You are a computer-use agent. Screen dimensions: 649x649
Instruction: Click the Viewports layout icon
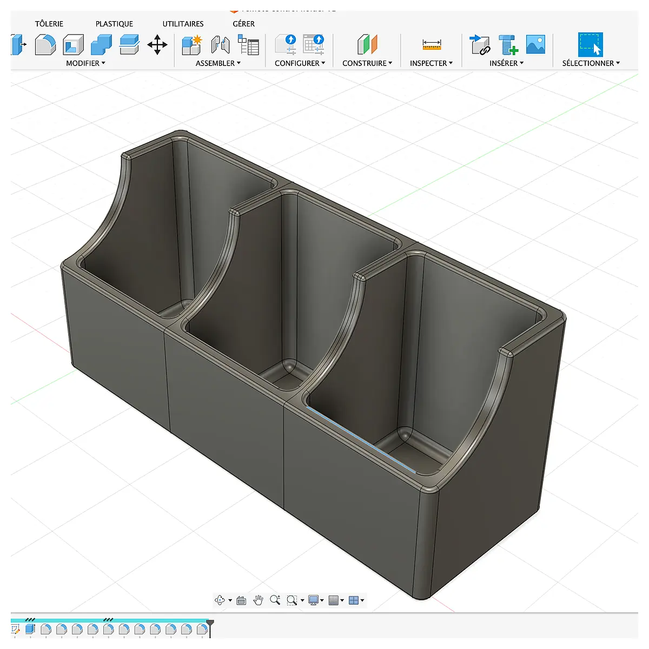click(354, 600)
